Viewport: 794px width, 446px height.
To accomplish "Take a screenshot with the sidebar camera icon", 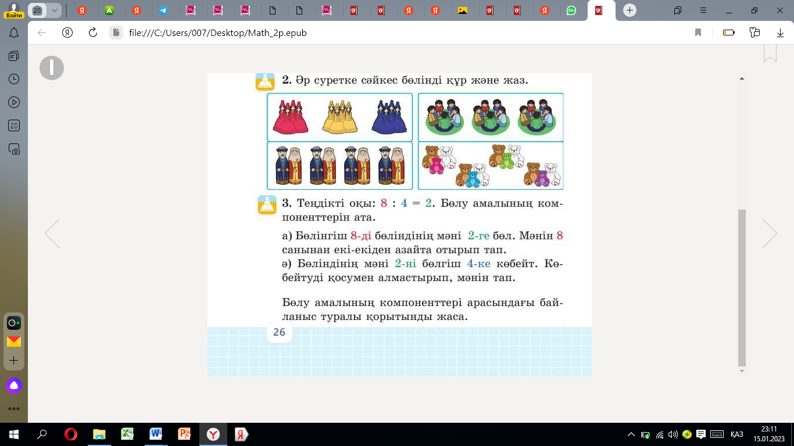I will 14,149.
